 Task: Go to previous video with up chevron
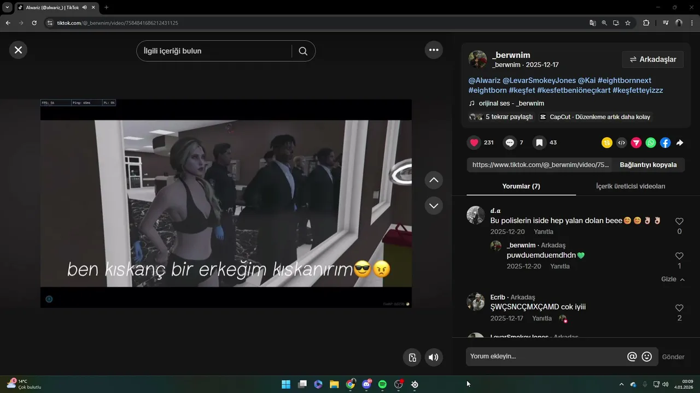(434, 180)
